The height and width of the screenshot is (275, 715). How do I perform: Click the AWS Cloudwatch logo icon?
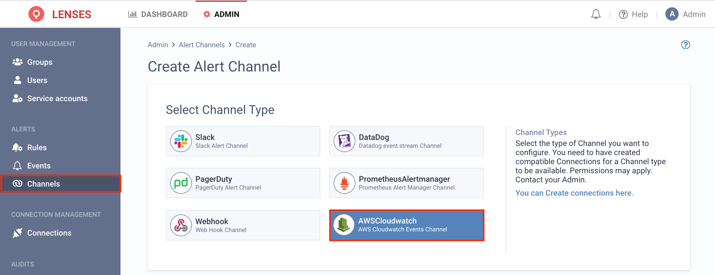coord(344,225)
